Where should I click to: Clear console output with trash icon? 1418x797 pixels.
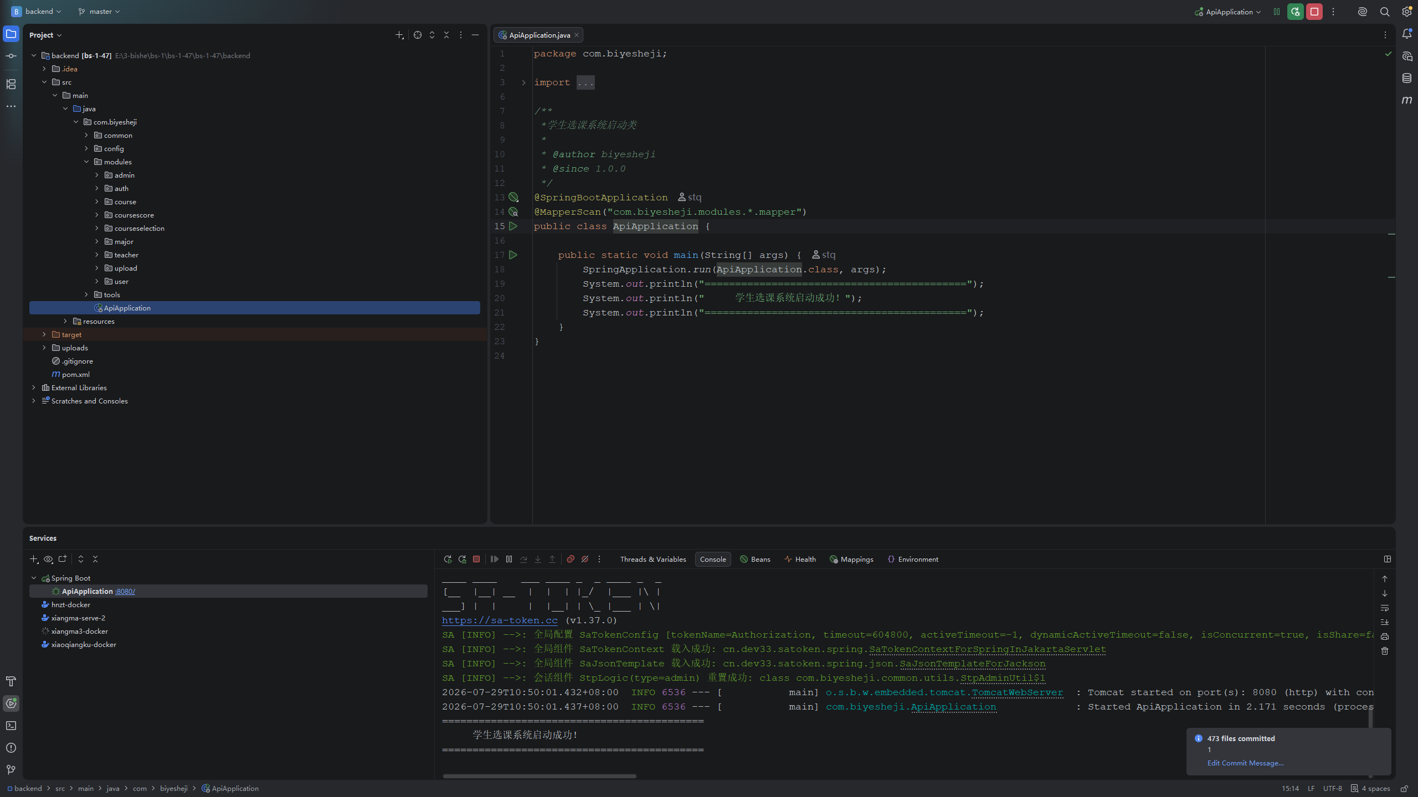[x=1385, y=651]
